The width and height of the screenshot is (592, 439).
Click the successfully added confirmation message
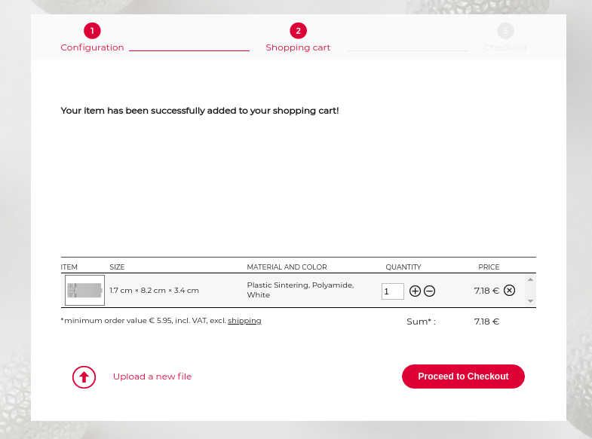(200, 111)
